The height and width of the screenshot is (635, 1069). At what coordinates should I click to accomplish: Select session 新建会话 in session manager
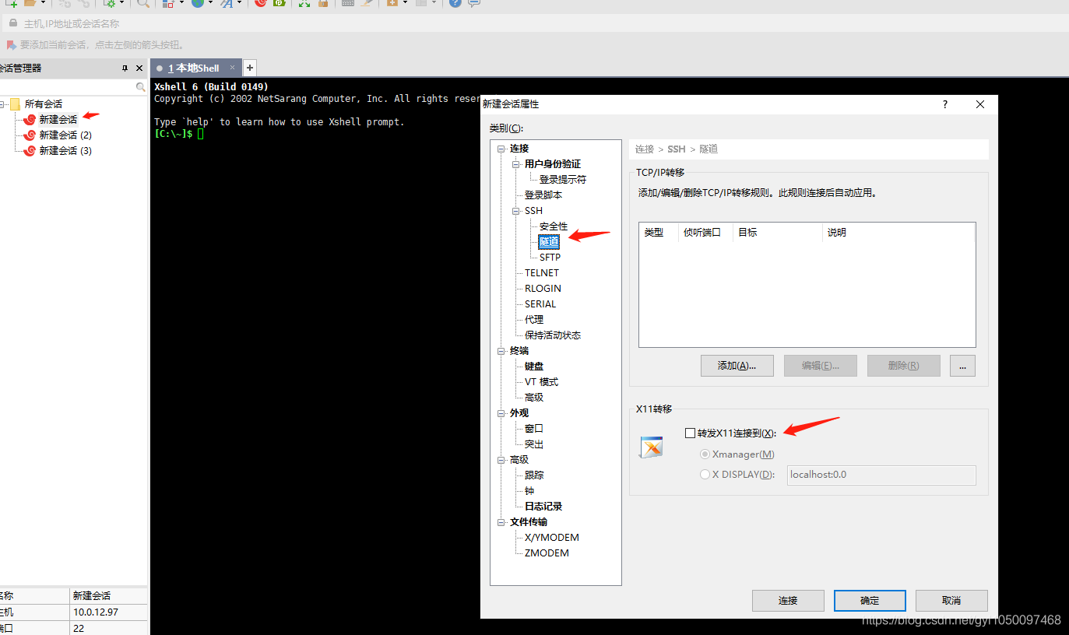pos(58,119)
